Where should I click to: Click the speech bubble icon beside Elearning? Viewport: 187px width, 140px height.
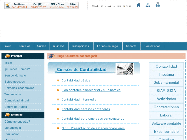pyautogui.click(x=7, y=115)
